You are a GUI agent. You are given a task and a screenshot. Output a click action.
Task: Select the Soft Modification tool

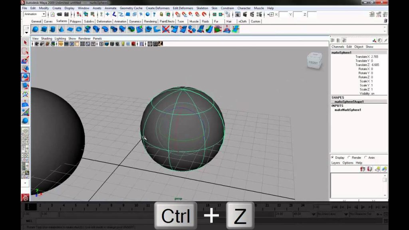tap(25, 103)
